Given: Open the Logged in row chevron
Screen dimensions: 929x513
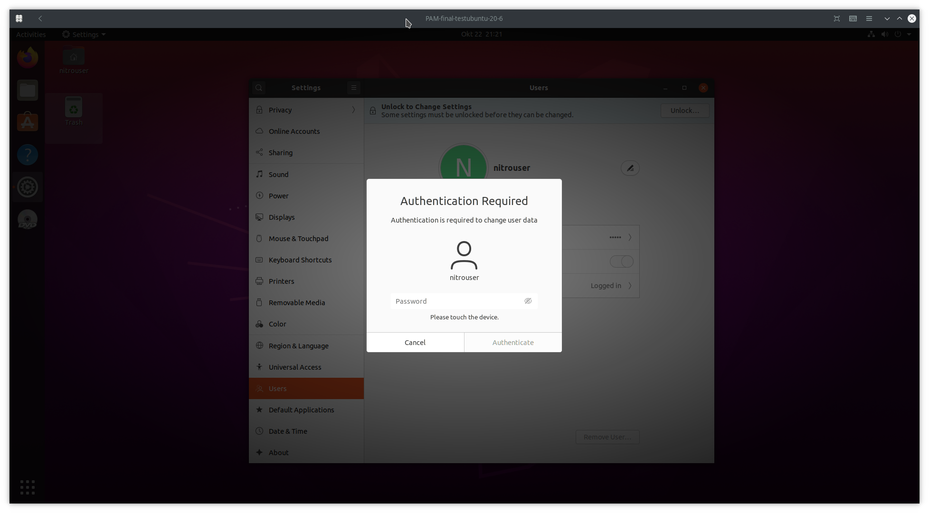Looking at the screenshot, I should (x=630, y=286).
